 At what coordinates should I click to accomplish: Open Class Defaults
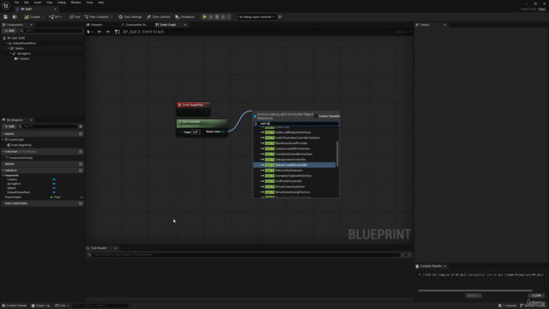click(159, 17)
